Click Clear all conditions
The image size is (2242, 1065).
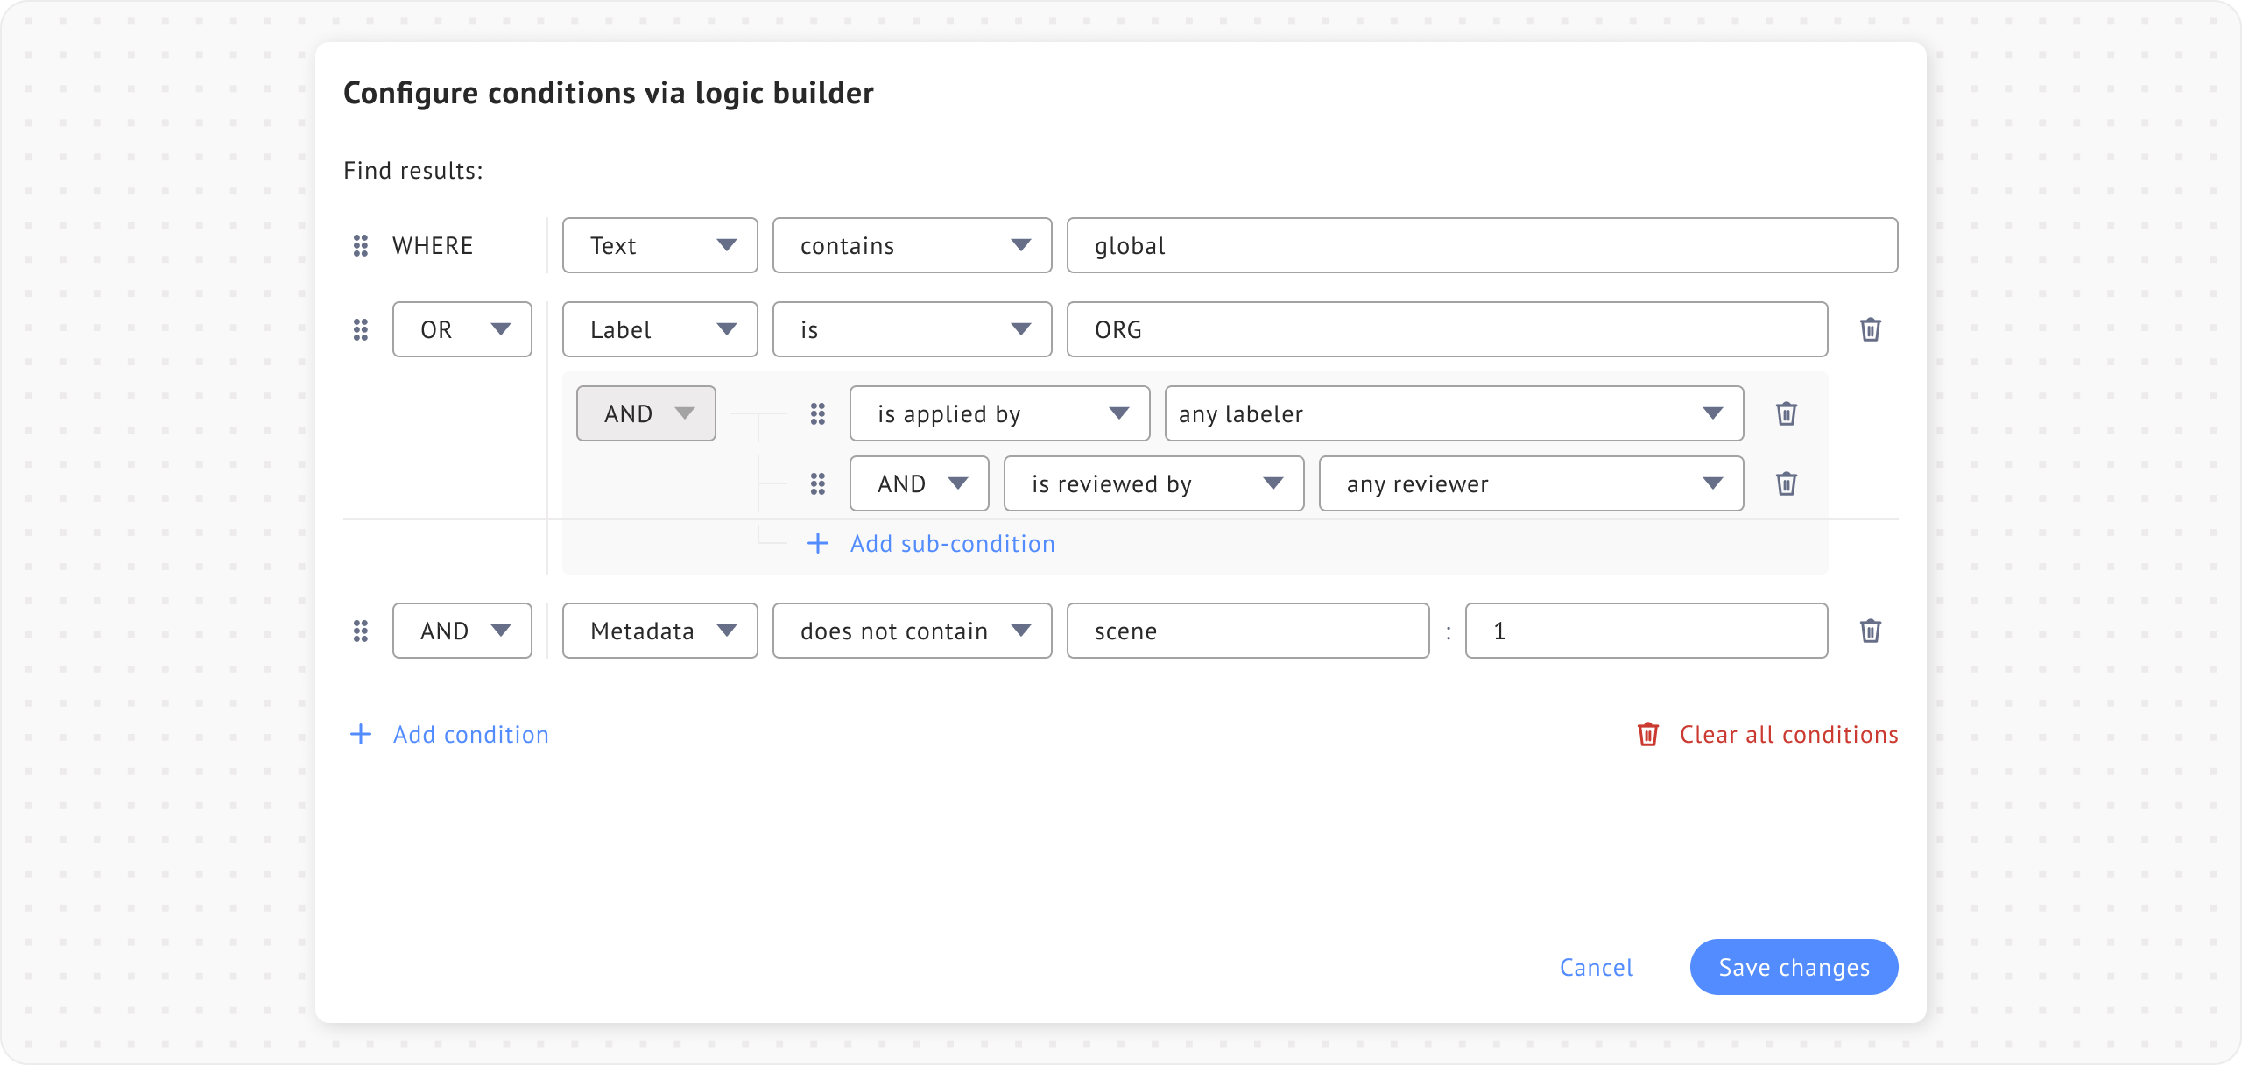point(1787,735)
